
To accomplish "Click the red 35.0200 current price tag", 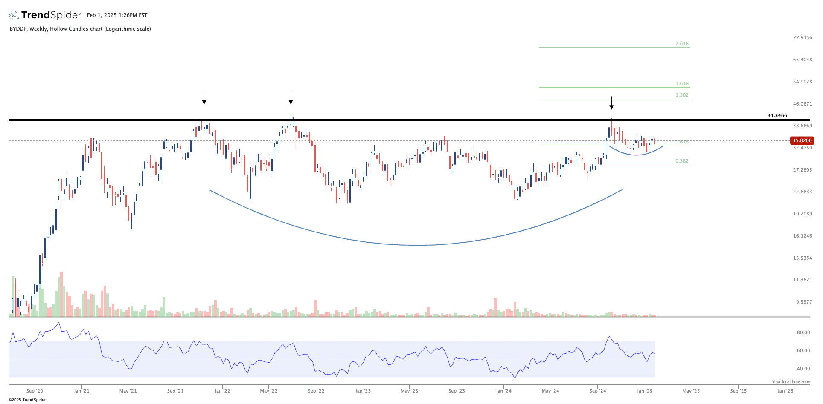I will (x=802, y=140).
